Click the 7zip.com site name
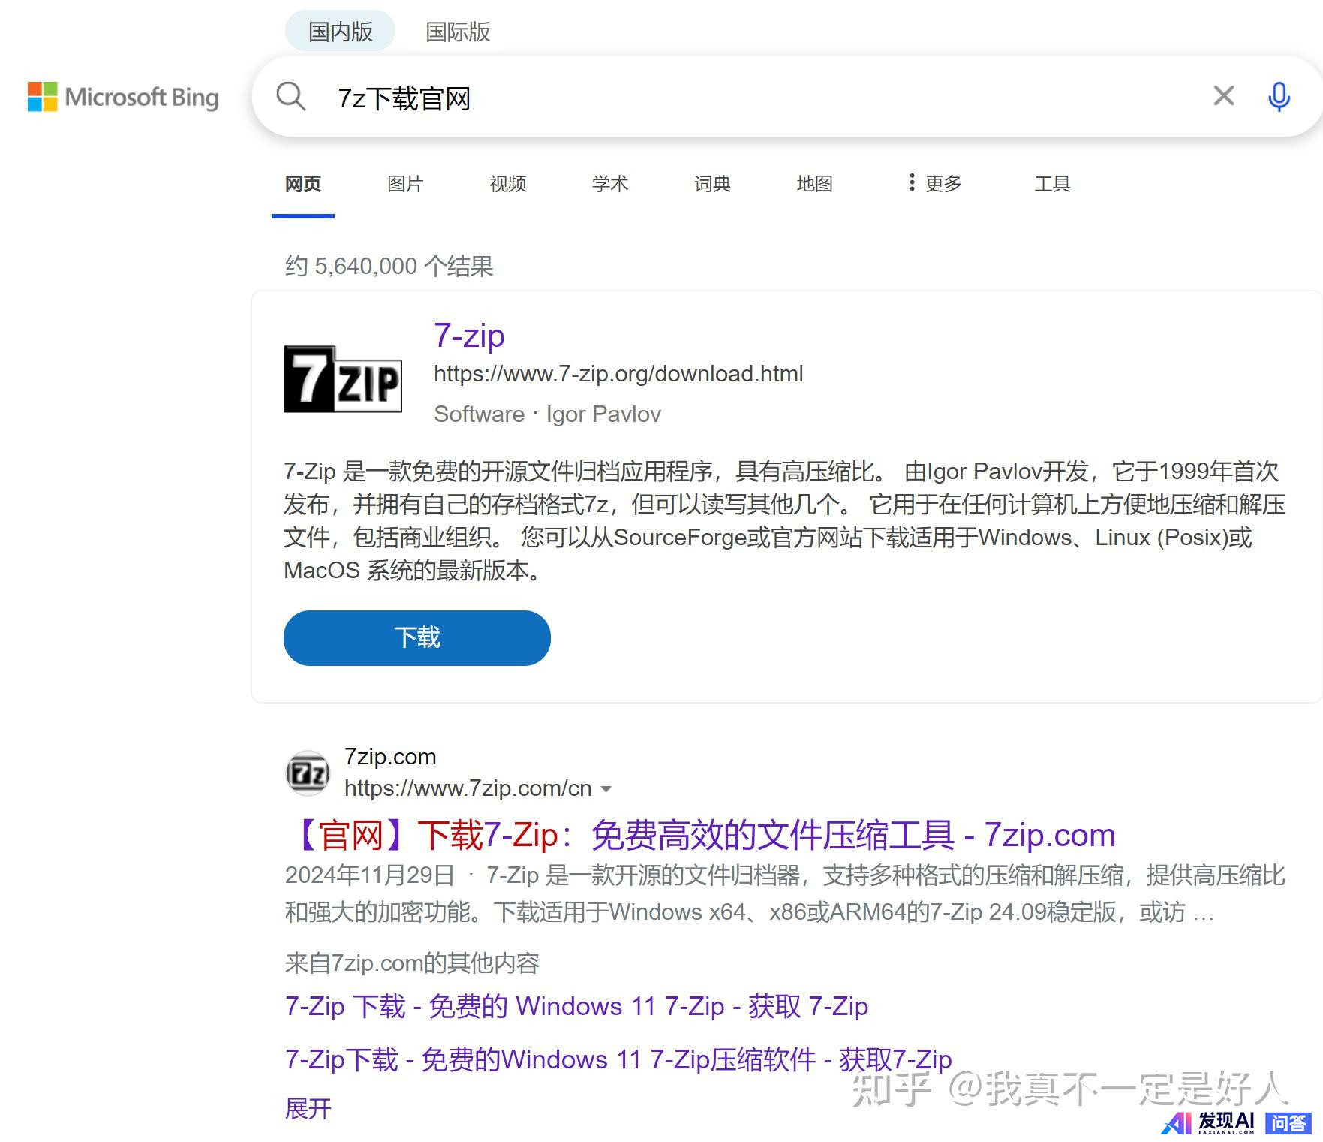This screenshot has width=1323, height=1142. coord(390,757)
